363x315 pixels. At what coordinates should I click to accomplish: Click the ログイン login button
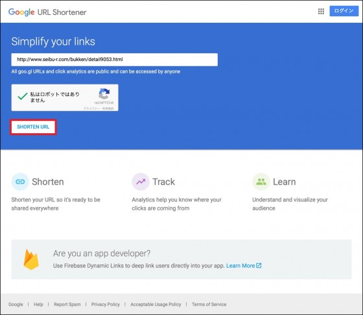[x=344, y=11]
